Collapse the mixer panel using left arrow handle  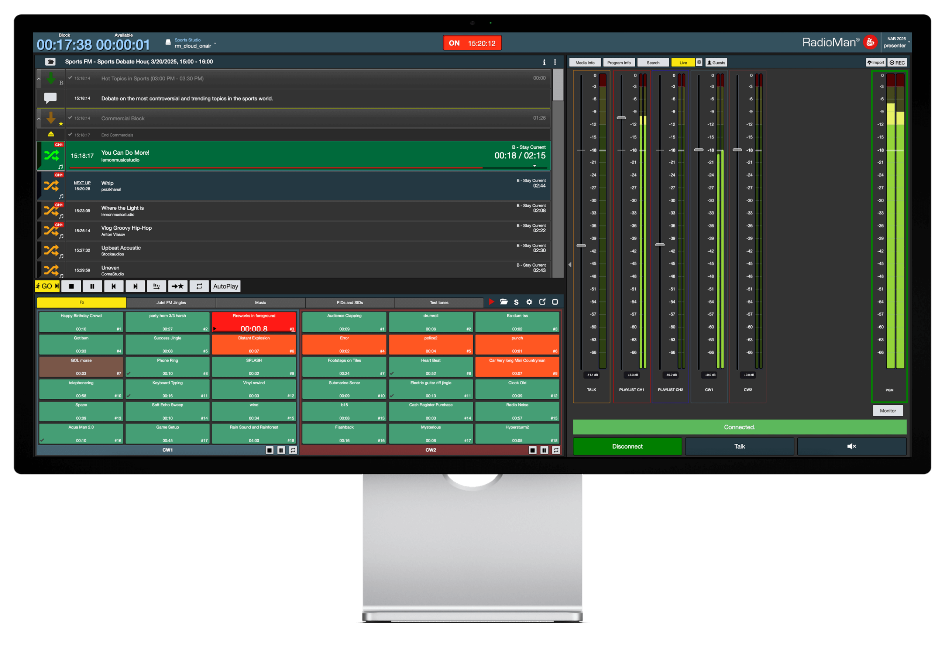570,265
